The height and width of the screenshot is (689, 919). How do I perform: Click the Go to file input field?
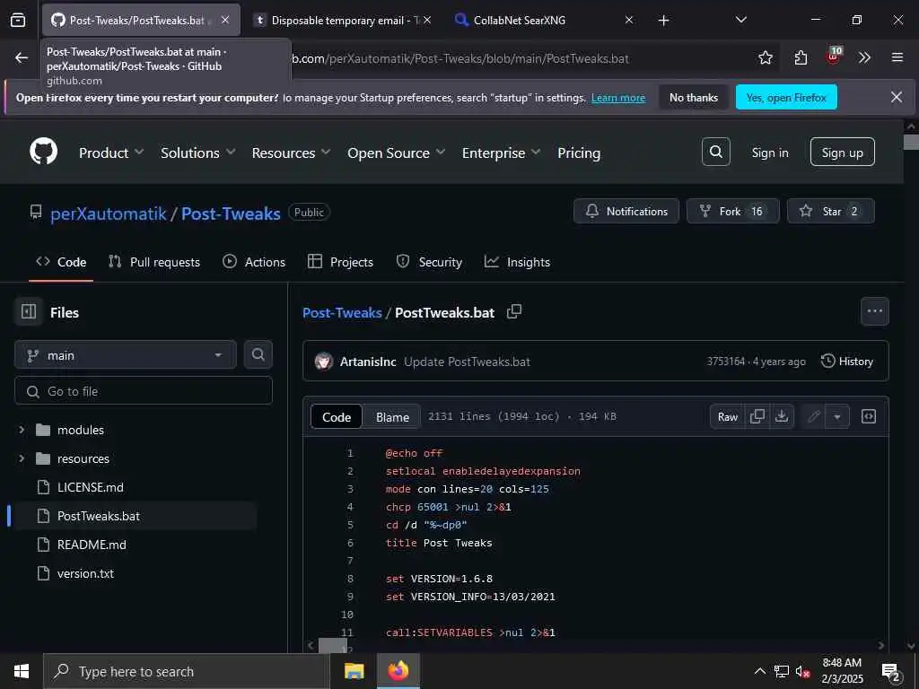143,391
